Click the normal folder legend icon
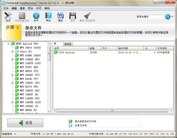The width and height of the screenshot is (177, 138). [70, 125]
